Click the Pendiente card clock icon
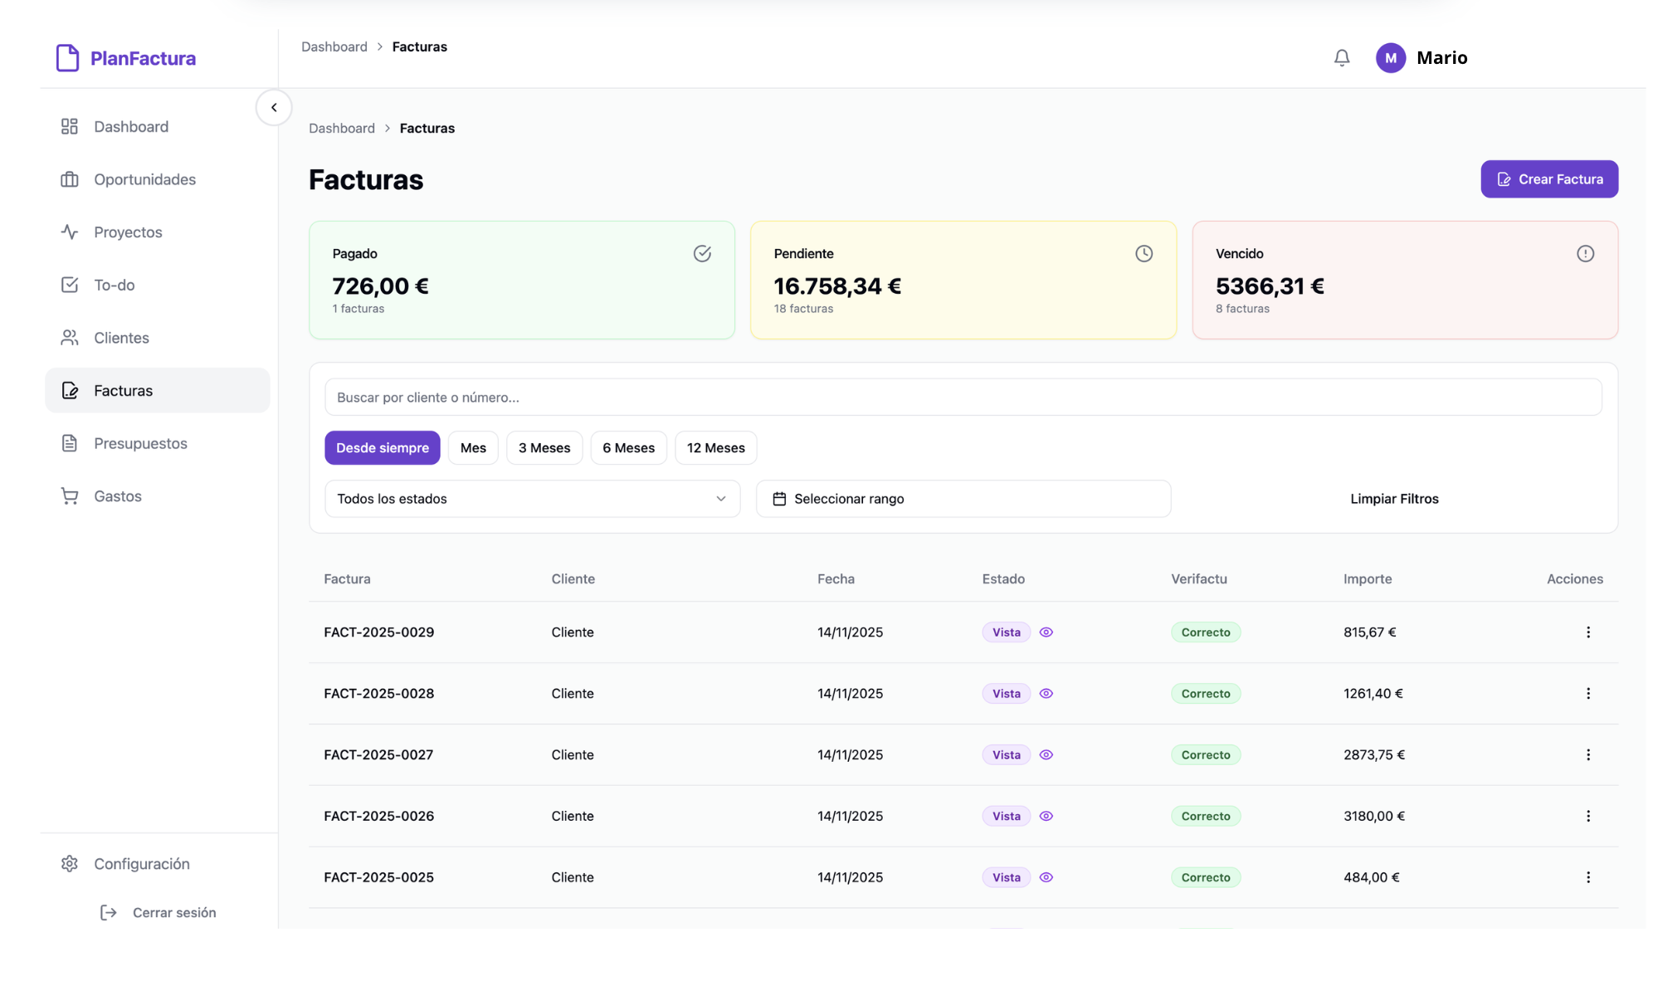Screen dimensions: 1658x981 pos(1143,254)
